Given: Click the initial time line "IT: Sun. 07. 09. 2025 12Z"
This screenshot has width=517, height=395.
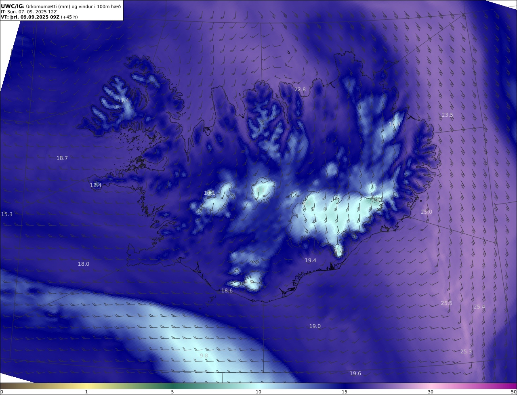Looking at the screenshot, I should pyautogui.click(x=29, y=12).
